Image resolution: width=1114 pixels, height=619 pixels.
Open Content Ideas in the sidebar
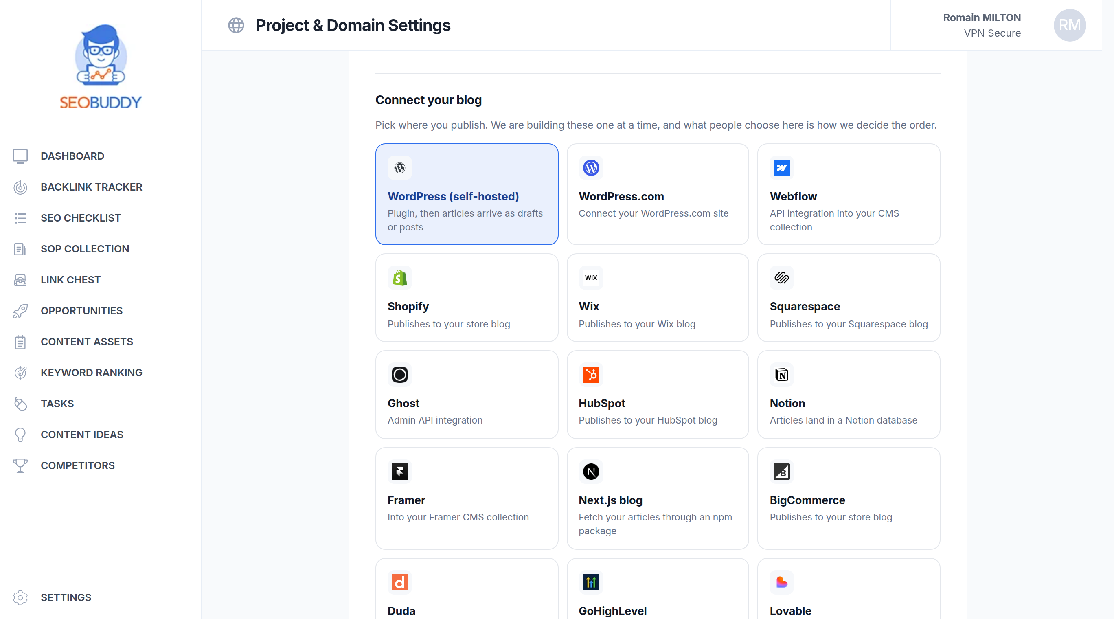point(82,435)
